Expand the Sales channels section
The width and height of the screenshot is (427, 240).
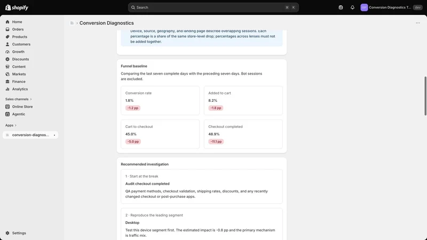(x=19, y=99)
